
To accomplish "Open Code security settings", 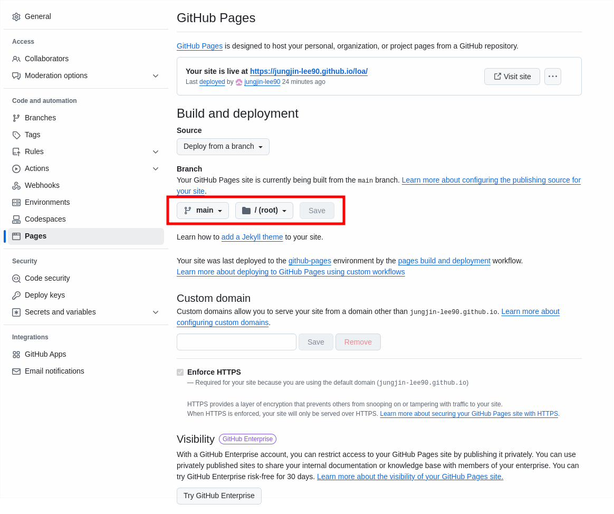I will click(86, 278).
